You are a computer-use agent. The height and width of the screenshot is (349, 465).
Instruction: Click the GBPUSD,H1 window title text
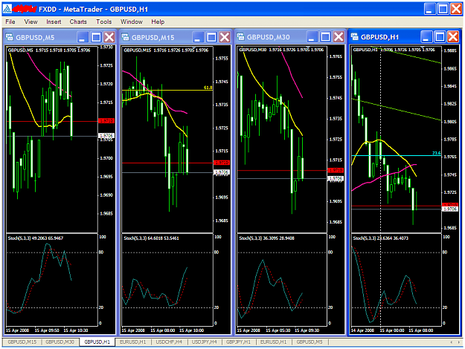[x=379, y=37]
